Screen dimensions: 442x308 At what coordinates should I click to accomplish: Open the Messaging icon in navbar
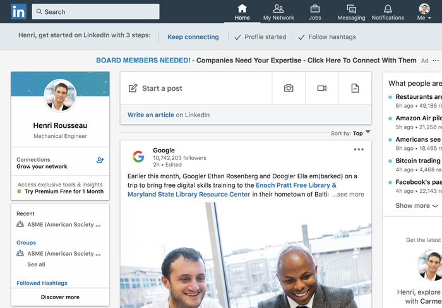click(351, 9)
